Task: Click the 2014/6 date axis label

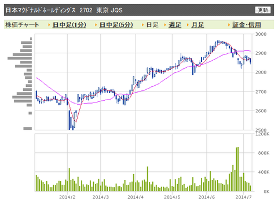Action: (207, 197)
